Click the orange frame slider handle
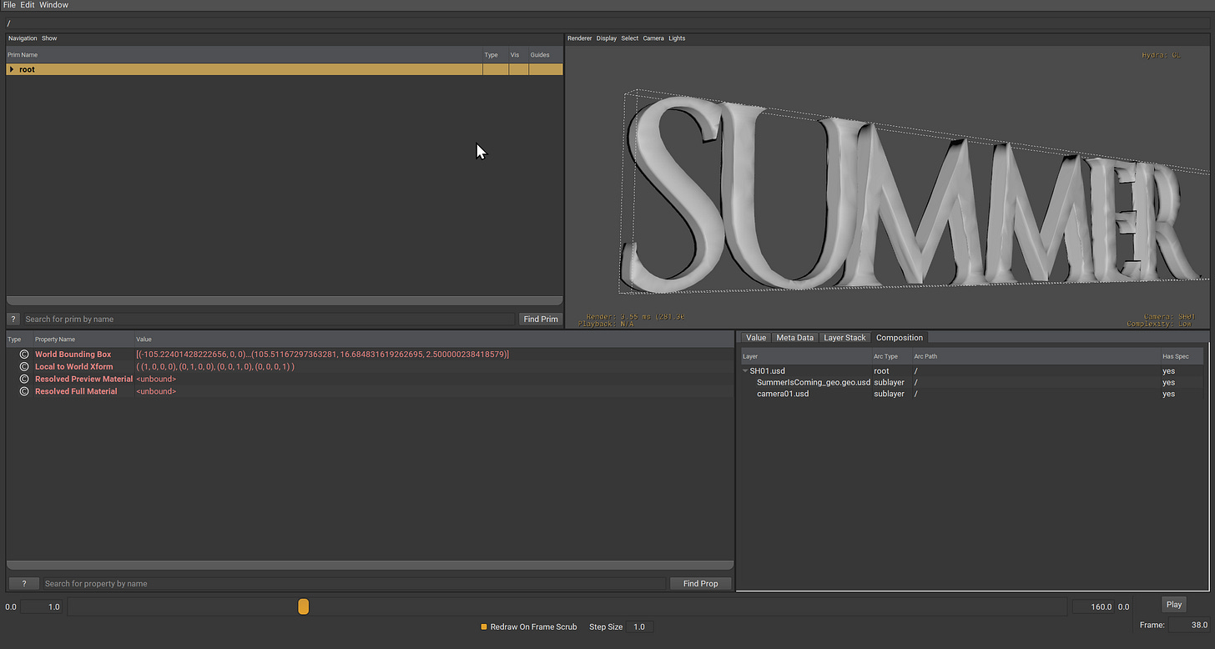The width and height of the screenshot is (1215, 649). point(304,606)
